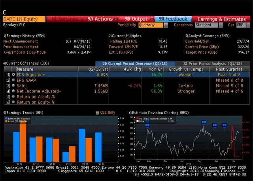This screenshot has width=253, height=181.
Task: Select the Sales measure radio button
Action: [x=13, y=85]
